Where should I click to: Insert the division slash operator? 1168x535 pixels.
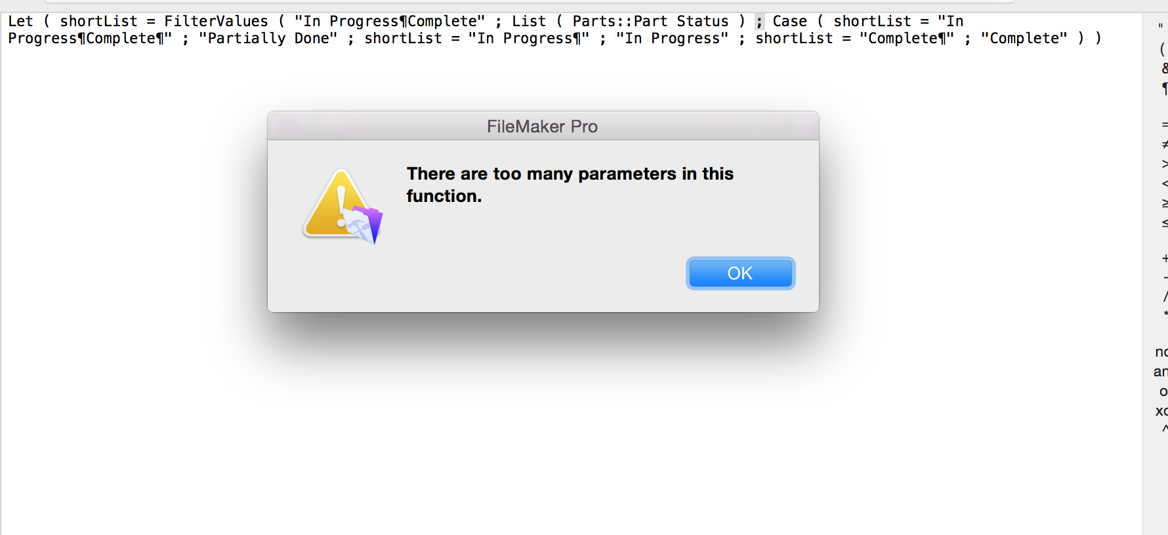[1165, 297]
